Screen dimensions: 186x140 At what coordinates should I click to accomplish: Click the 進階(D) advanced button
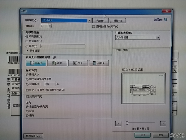[118, 21]
